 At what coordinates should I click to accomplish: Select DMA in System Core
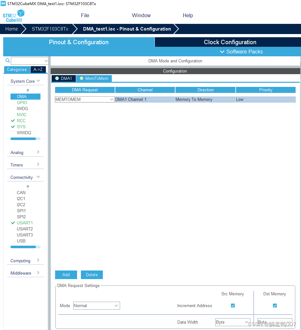(25, 97)
